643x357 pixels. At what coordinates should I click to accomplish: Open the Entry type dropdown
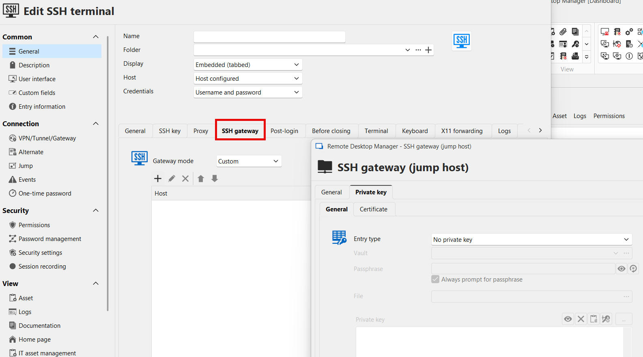click(531, 240)
